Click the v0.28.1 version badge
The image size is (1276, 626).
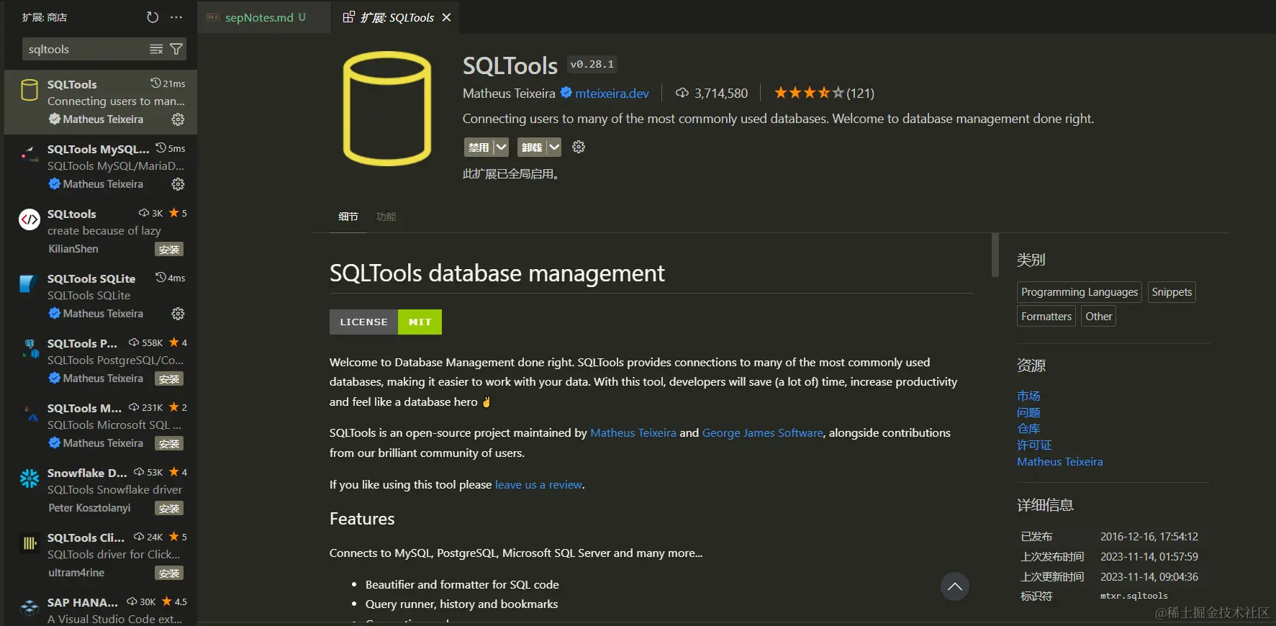pos(592,65)
